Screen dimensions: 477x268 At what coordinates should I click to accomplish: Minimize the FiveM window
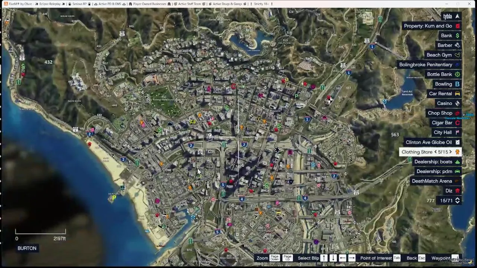tap(446, 4)
